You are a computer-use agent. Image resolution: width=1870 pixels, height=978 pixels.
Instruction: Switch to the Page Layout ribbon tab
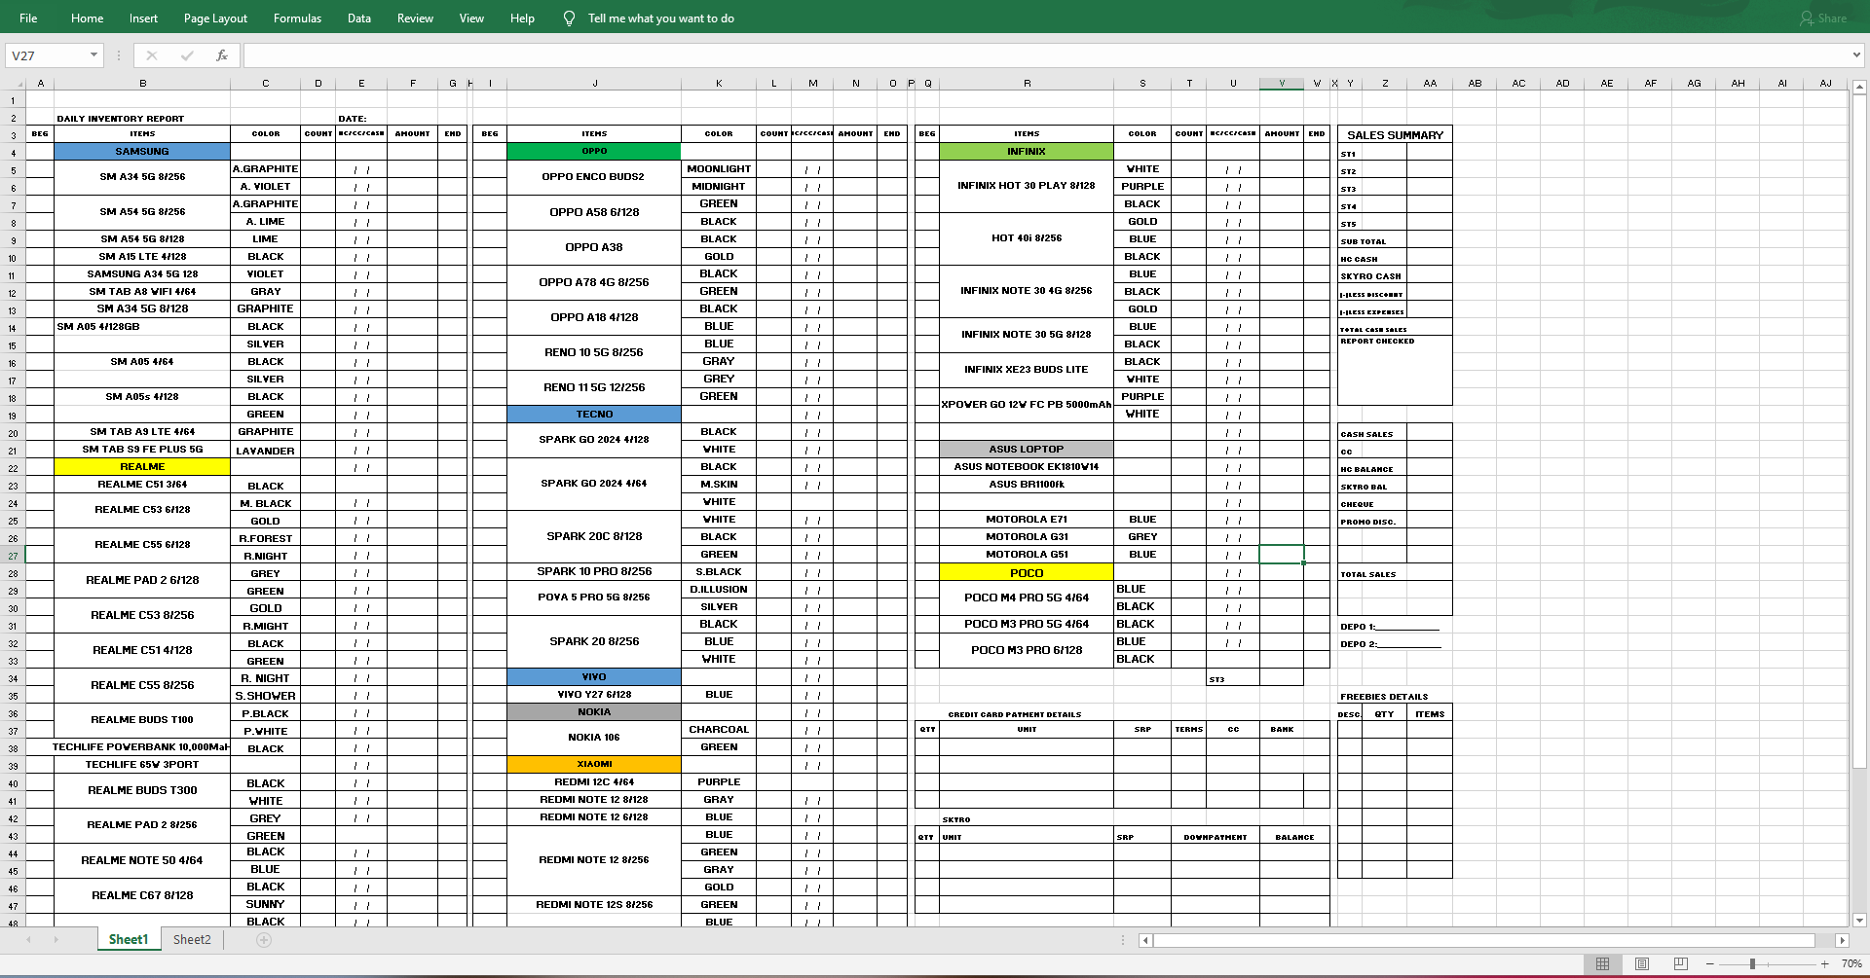[215, 18]
